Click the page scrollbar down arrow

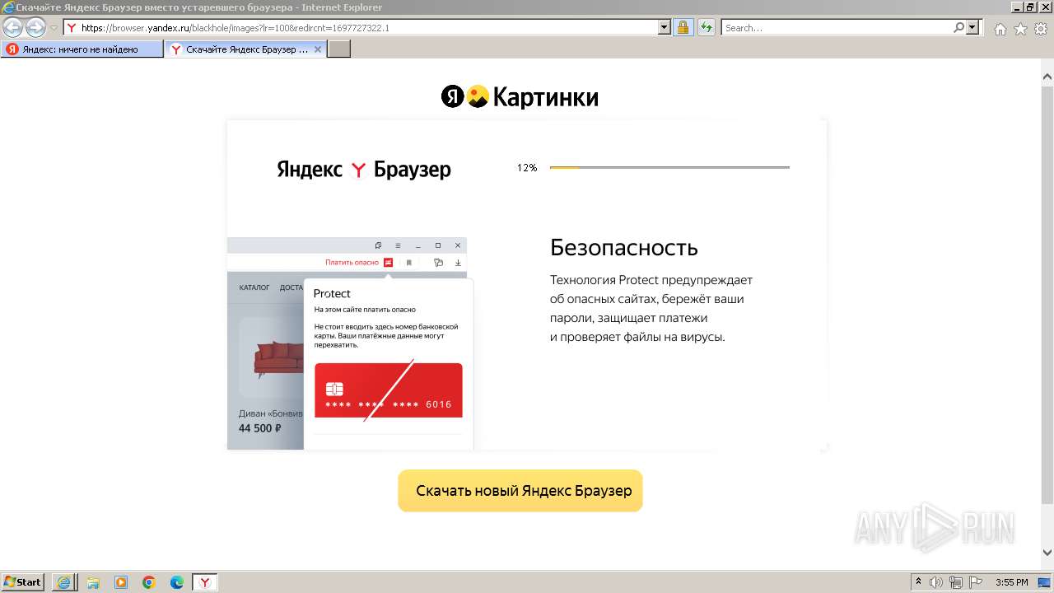[1047, 553]
